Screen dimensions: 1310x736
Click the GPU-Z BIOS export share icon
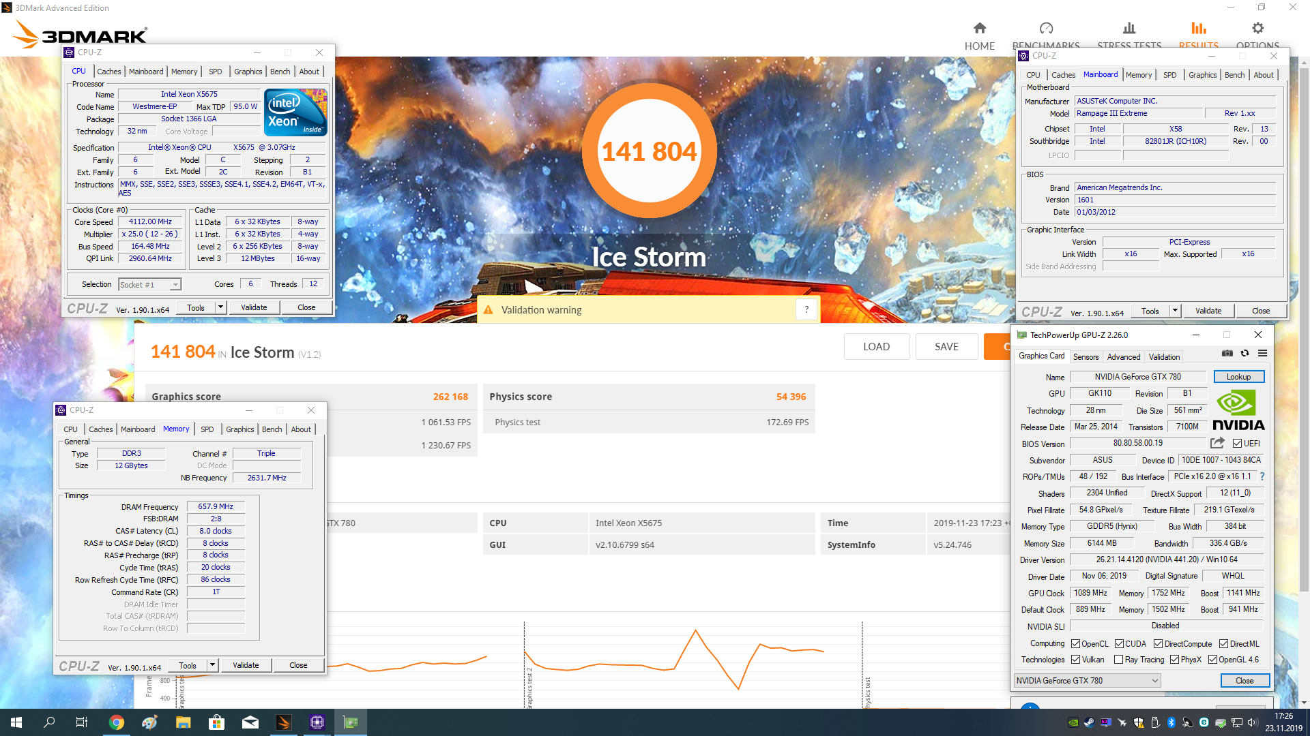pyautogui.click(x=1217, y=443)
